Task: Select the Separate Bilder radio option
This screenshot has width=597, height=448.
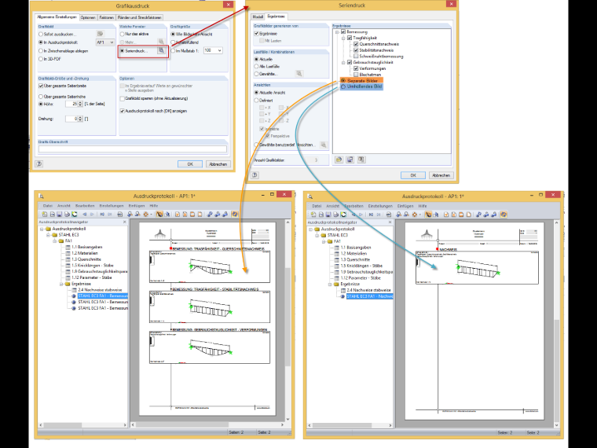Action: (343, 81)
